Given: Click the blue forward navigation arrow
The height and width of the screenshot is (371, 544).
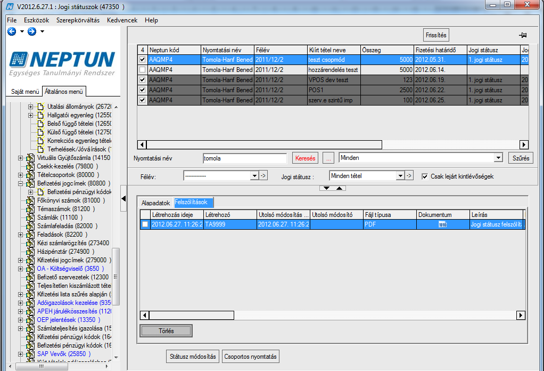Looking at the screenshot, I should tap(32, 31).
